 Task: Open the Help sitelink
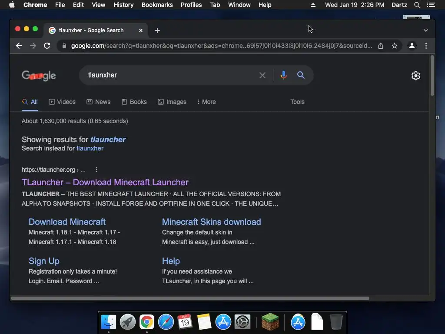point(171,261)
